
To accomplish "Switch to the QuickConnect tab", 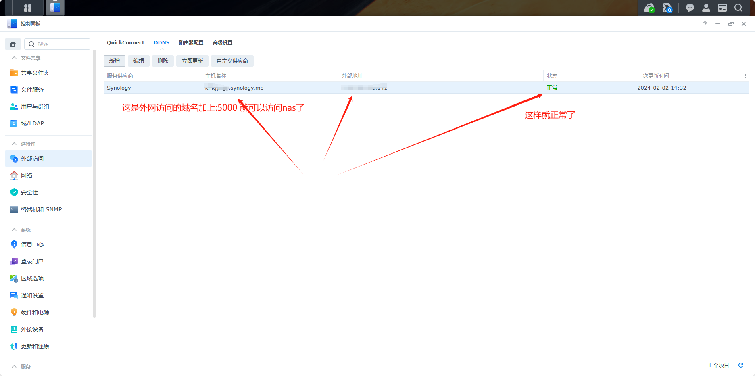I will (125, 42).
